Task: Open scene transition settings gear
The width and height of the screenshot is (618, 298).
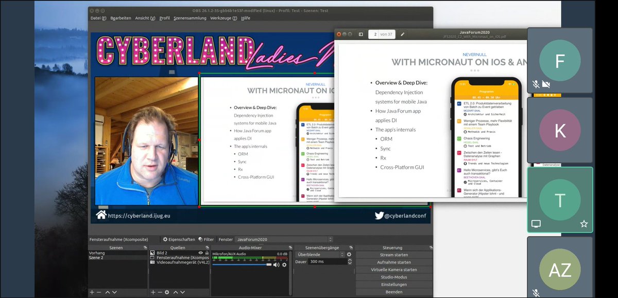Action: 349,254
